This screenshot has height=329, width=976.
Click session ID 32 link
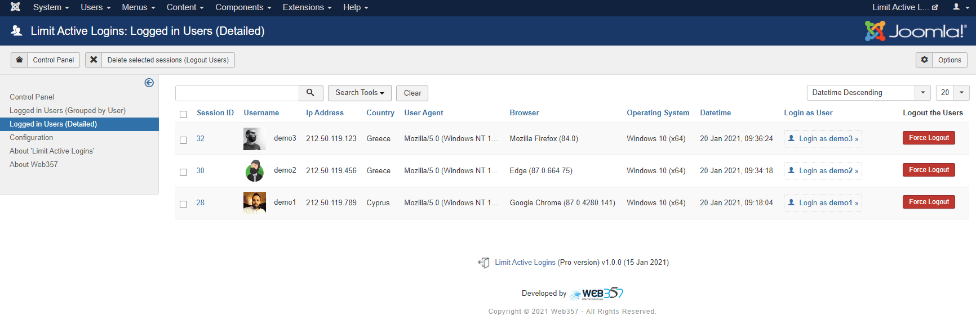[x=201, y=138]
